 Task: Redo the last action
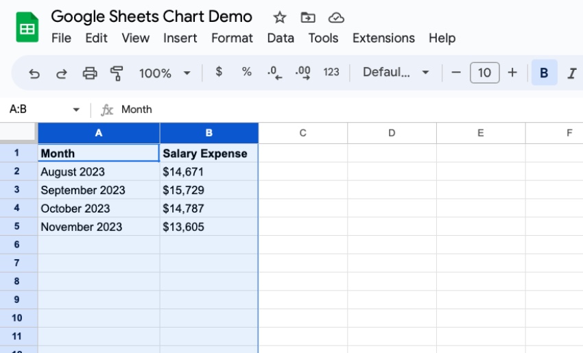[x=62, y=73]
